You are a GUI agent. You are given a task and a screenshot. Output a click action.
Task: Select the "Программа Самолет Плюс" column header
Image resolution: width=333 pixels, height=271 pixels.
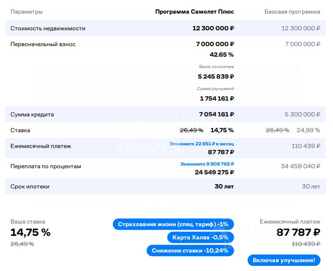click(194, 12)
